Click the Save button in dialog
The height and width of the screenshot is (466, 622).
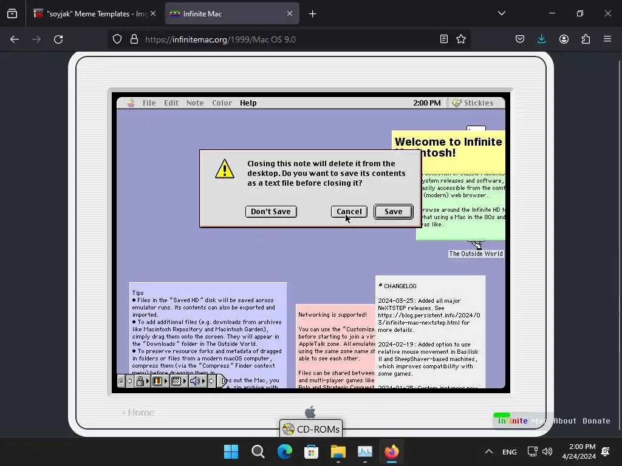coord(394,212)
